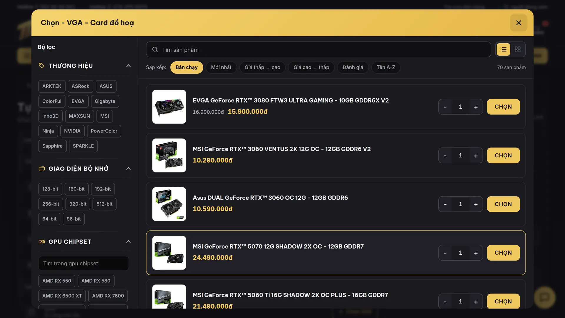Toggle the 192-bit memory filter

pos(103,189)
